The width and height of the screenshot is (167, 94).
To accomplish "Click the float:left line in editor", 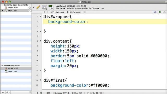I will pyautogui.click(x=63, y=61).
